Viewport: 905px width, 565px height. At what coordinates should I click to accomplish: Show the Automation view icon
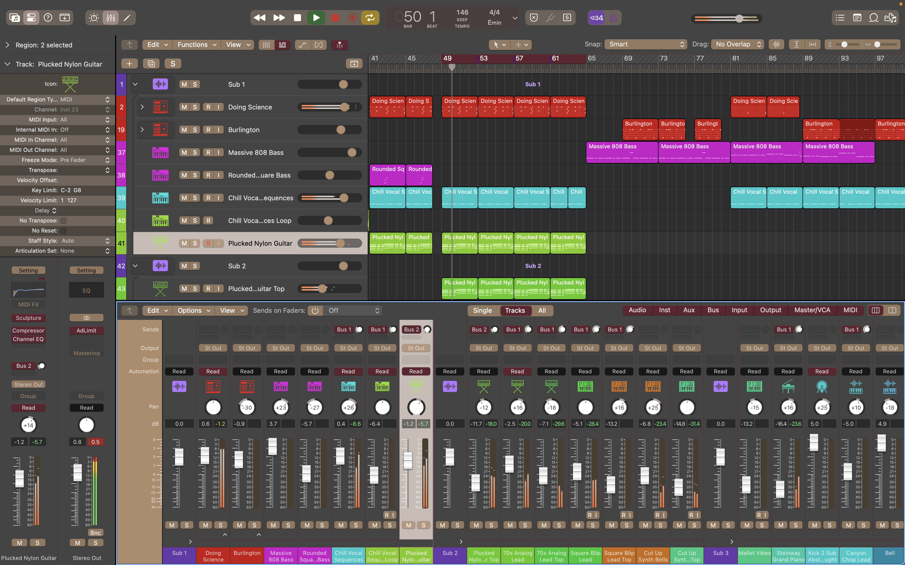303,45
